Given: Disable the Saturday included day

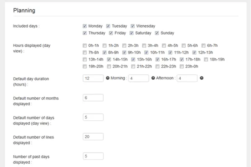Looking at the screenshot, I should (x=132, y=33).
